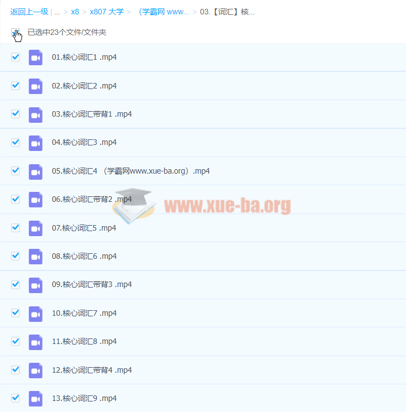
Task: Click video icon beside 03.核心词汇带背1 .mp4
Action: click(x=35, y=114)
